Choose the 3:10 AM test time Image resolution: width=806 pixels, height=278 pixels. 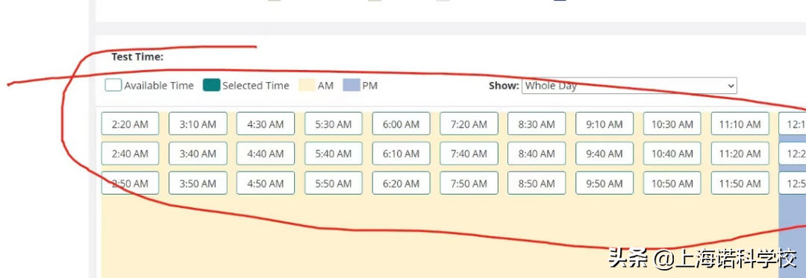coord(198,124)
